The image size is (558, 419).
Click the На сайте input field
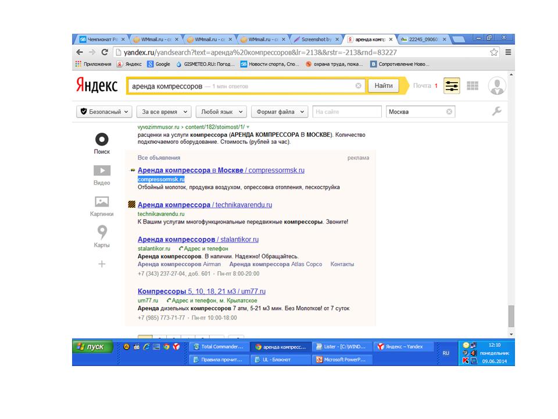347,112
